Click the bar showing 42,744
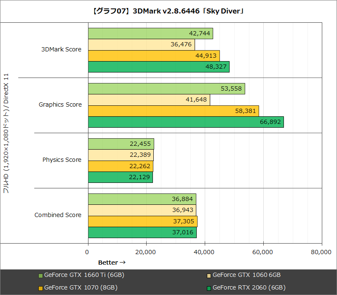The height and width of the screenshot is (295, 337). (150, 34)
